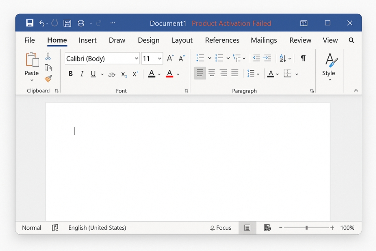Viewport: 376px width, 251px height.
Task: Switch to the Insert tab
Action: (88, 40)
